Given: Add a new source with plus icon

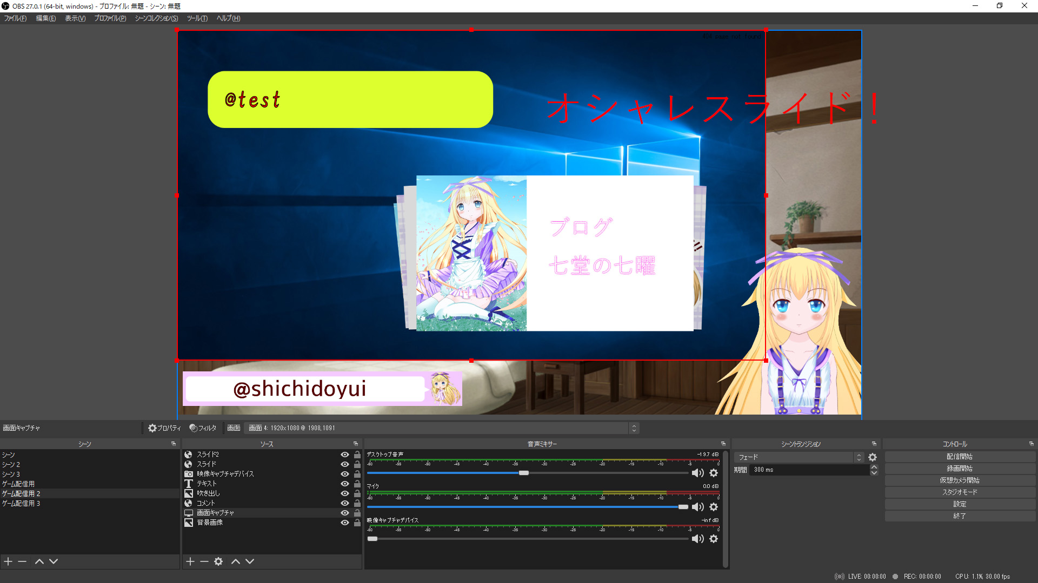Looking at the screenshot, I should tap(190, 561).
